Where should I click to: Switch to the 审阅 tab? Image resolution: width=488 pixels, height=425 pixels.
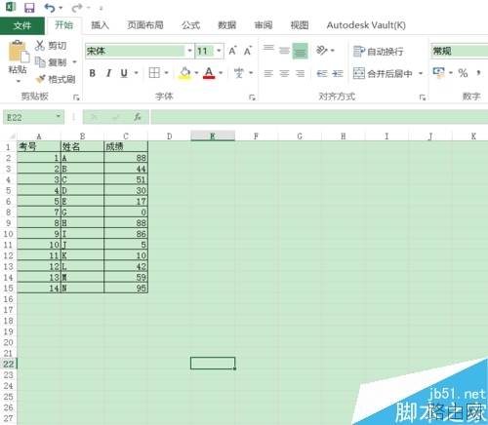pos(264,25)
